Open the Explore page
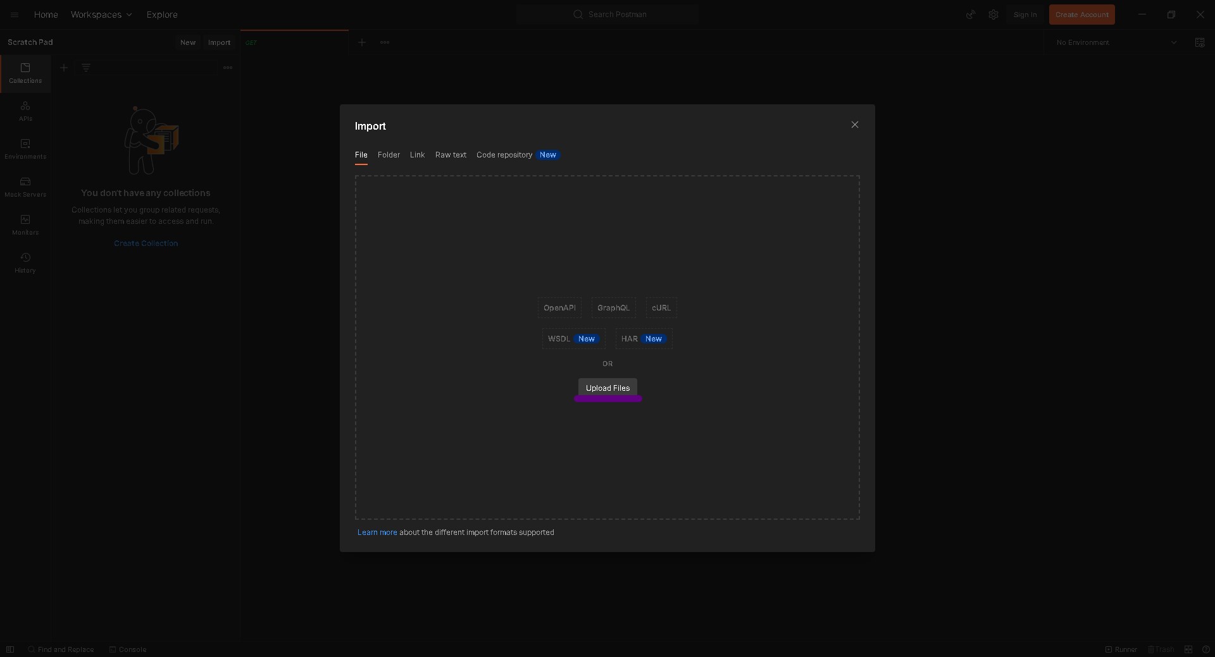The height and width of the screenshot is (657, 1215). 162,15
